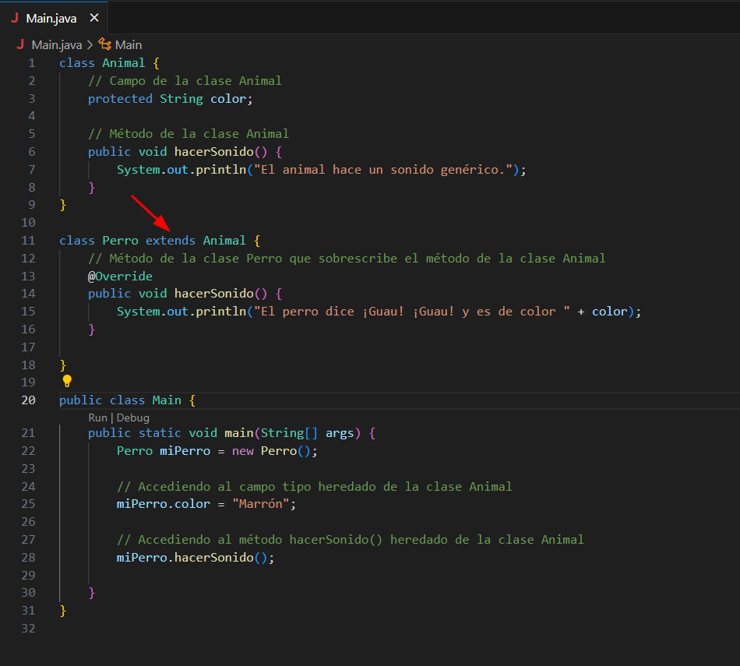This screenshot has width=740, height=666.
Task: Click 'String' type on line 3
Action: point(181,99)
